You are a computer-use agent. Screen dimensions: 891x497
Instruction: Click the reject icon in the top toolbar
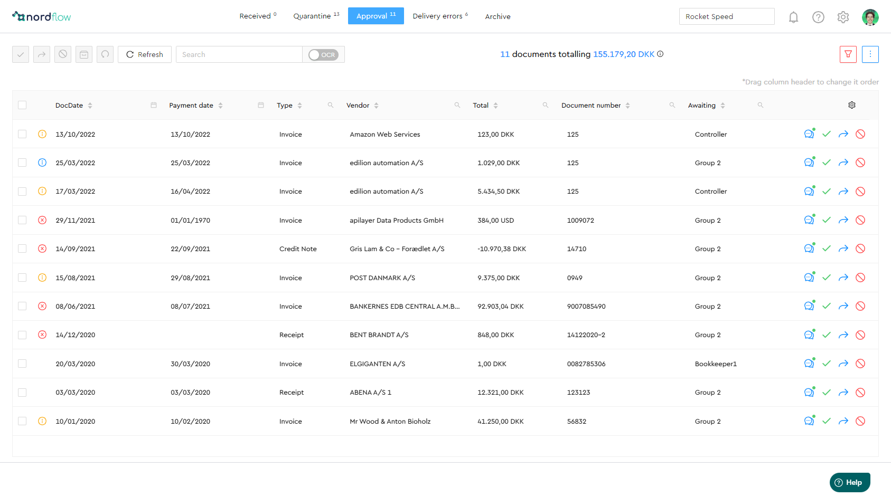pos(62,54)
